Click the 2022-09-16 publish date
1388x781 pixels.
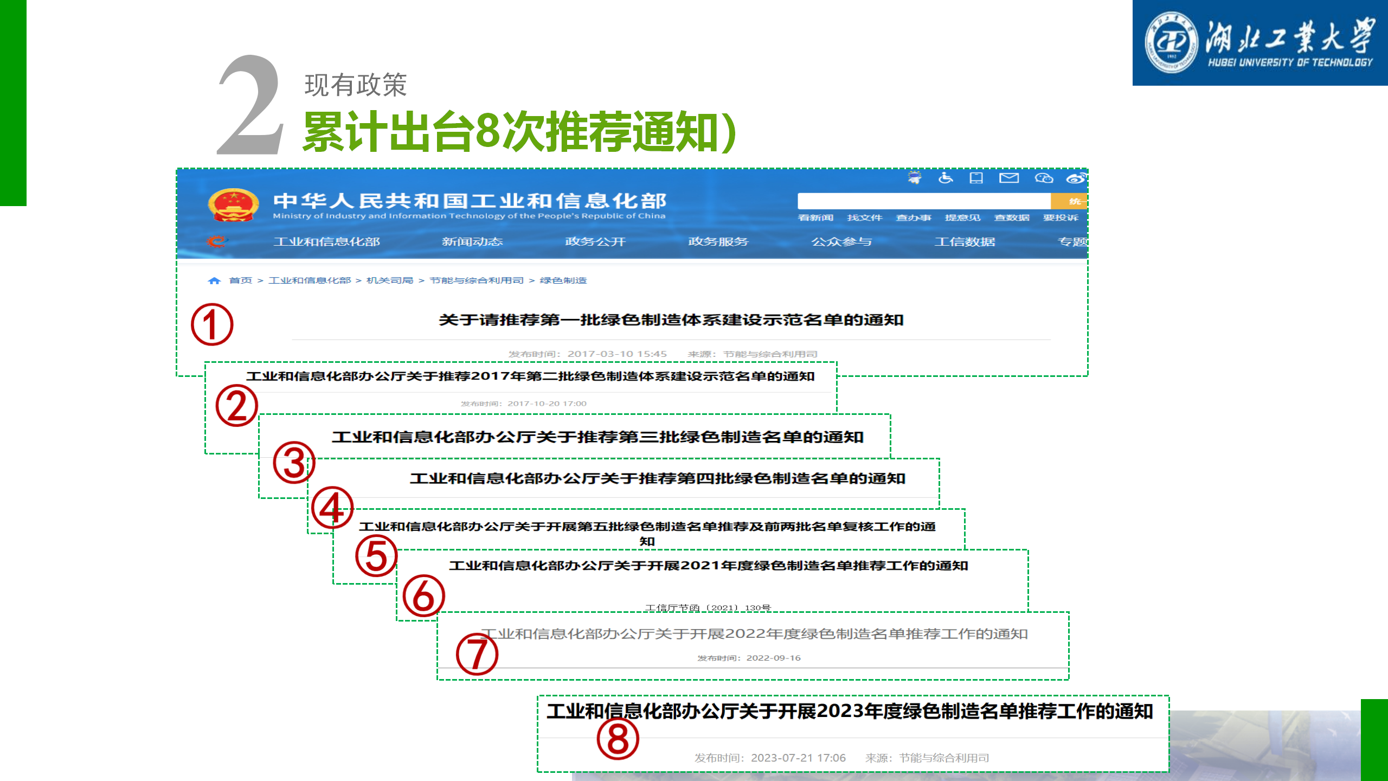(773, 658)
